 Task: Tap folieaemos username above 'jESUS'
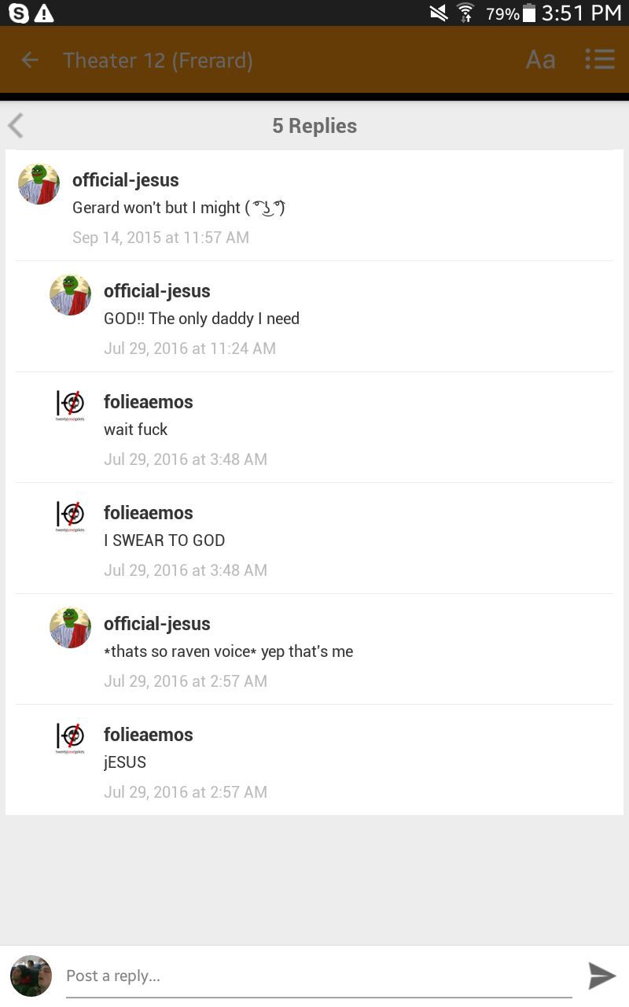149,735
